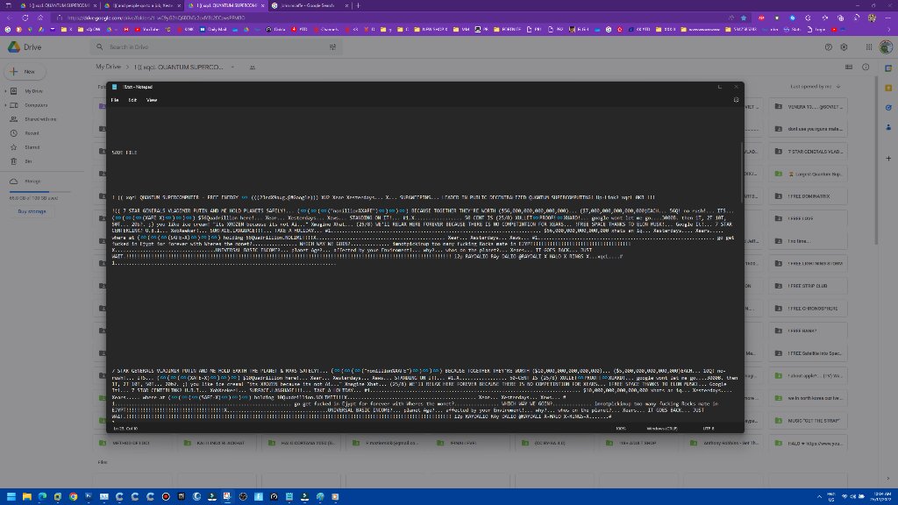The height and width of the screenshot is (505, 898).
Task: Open Computers in Drive sidebar
Action: click(x=35, y=105)
